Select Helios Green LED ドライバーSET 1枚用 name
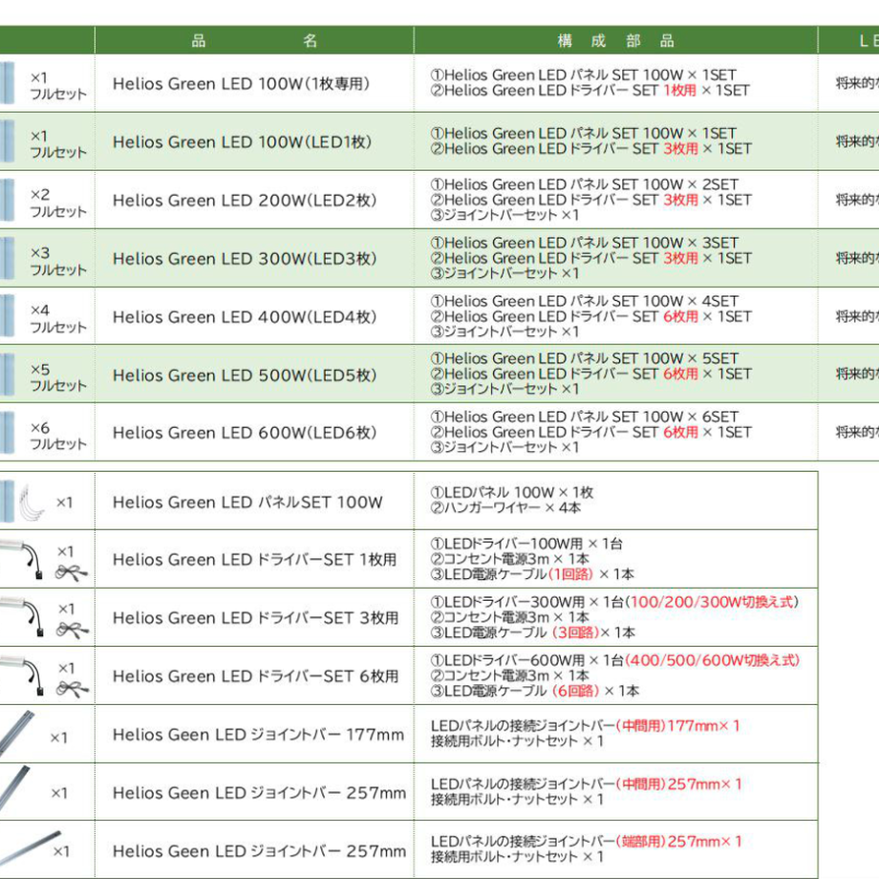The image size is (879, 879). [x=254, y=560]
